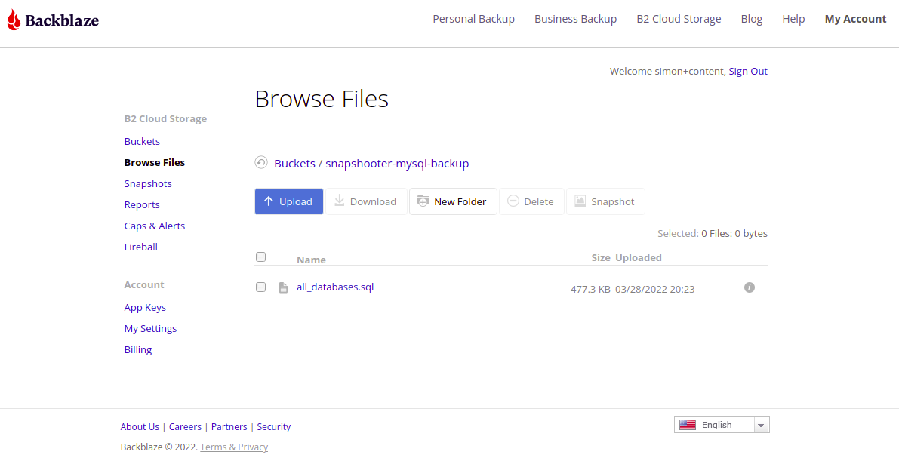Click the Snapshot toolbar button
Viewport: 899px width, 461px height.
pos(605,201)
